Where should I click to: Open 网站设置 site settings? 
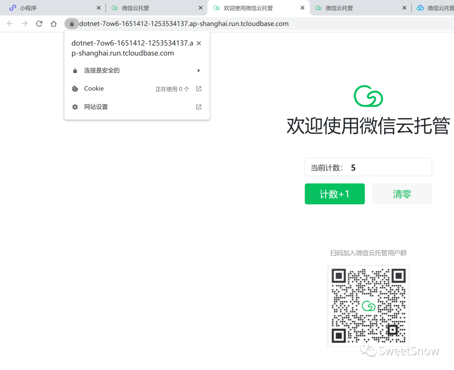click(137, 107)
